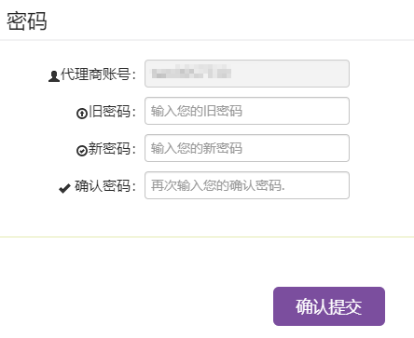
Task: Click the checkmark icon beside 确认密码
Action: [x=64, y=188]
